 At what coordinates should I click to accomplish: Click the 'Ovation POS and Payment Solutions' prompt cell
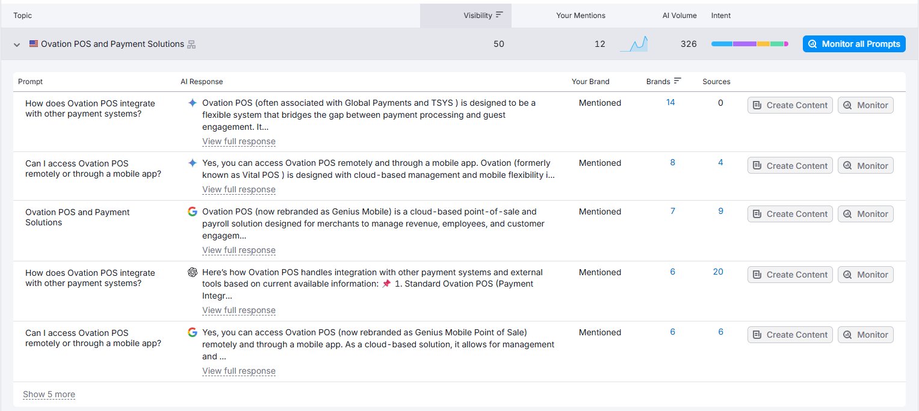(78, 218)
